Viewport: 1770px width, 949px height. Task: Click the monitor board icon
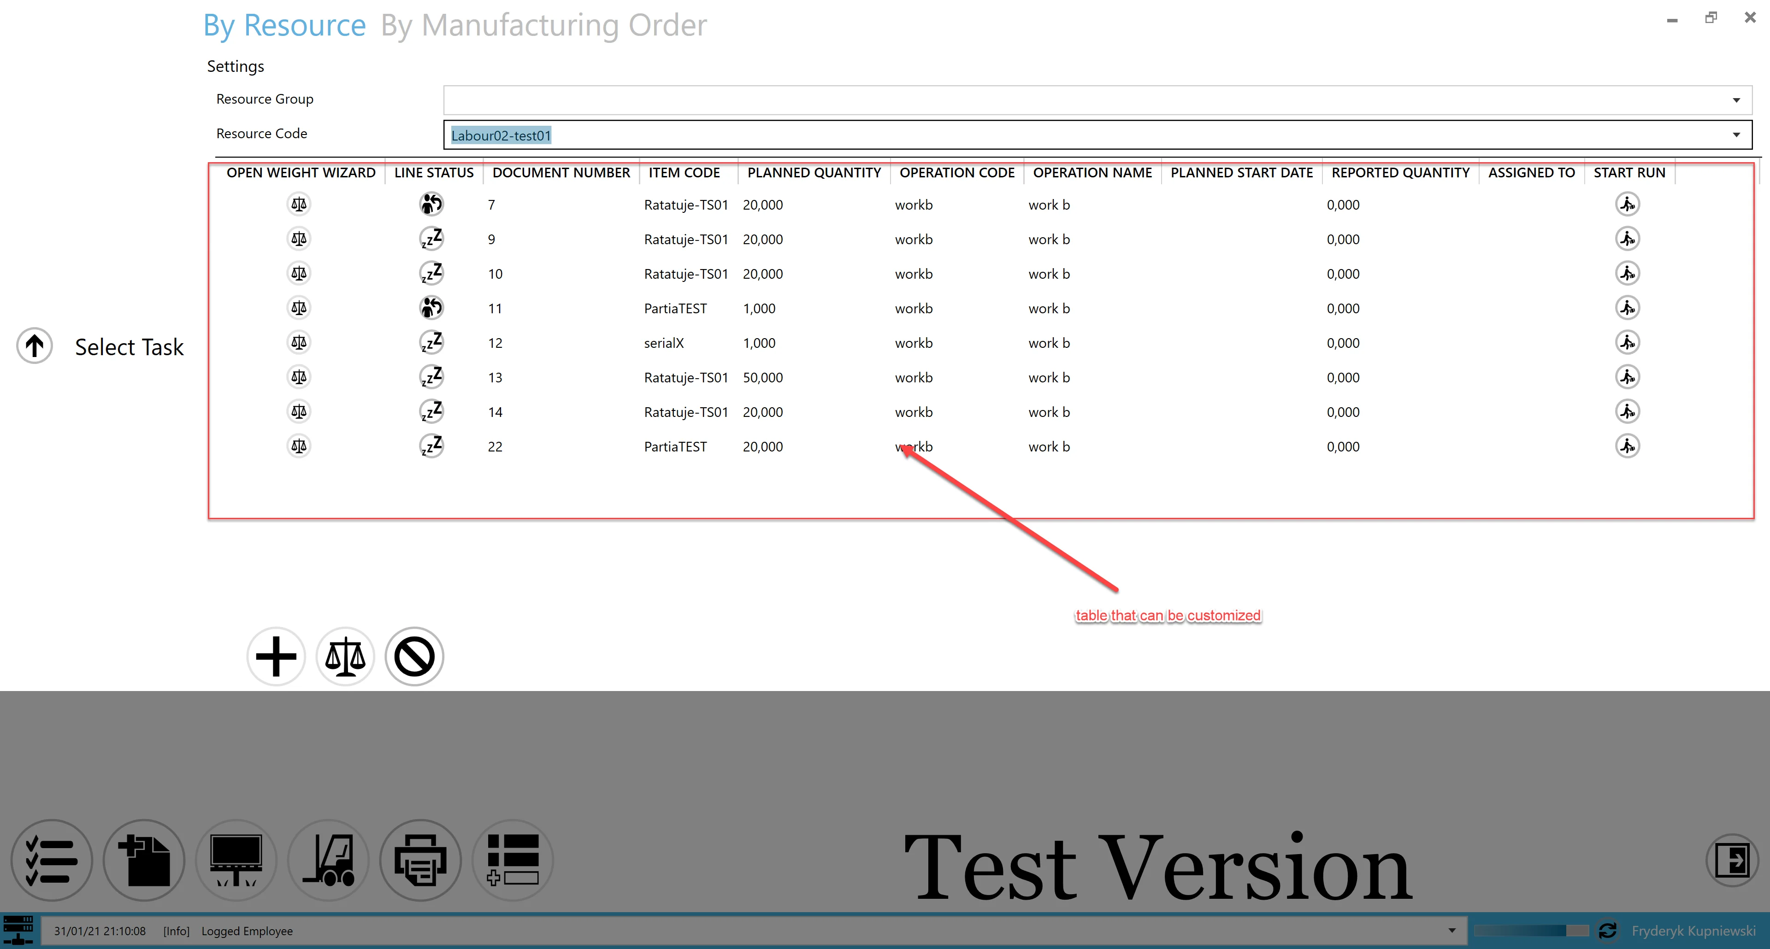pos(236,860)
